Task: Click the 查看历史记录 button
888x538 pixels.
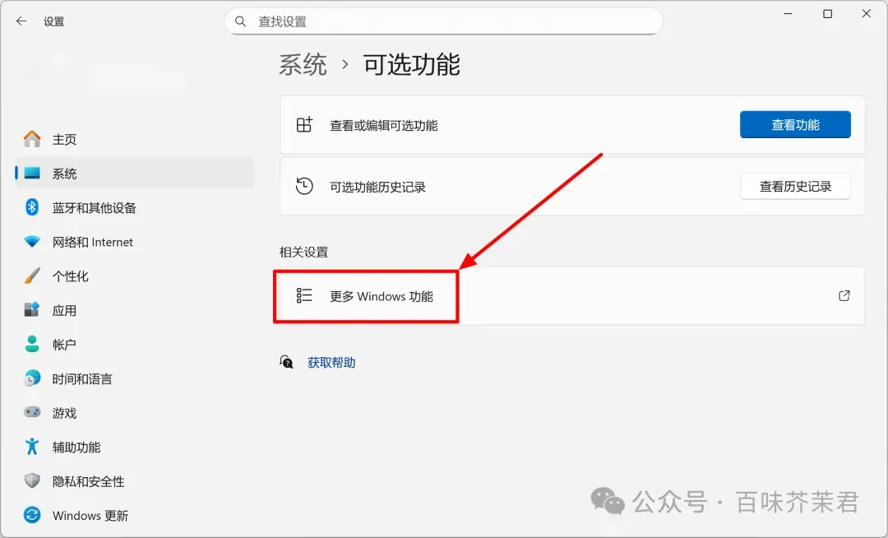Action: pyautogui.click(x=795, y=186)
